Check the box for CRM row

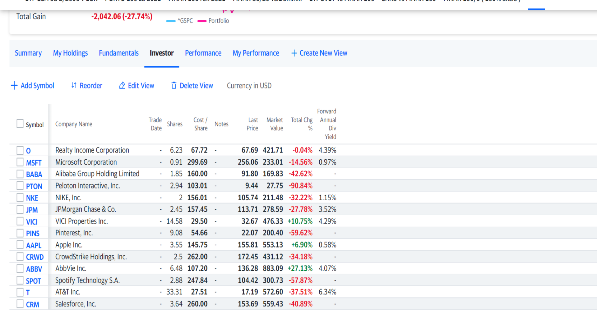20,304
